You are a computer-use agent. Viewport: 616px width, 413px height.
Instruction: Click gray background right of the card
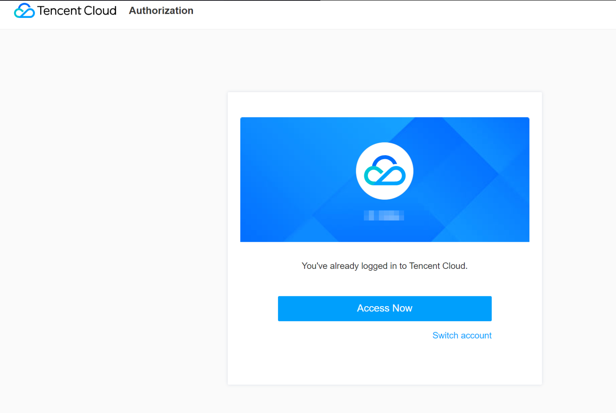[x=579, y=228]
